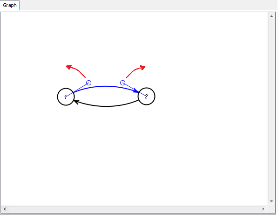Click the up arrow of vertical scrollbar
Viewport: 278px width, 215px height.
[x=271, y=16]
